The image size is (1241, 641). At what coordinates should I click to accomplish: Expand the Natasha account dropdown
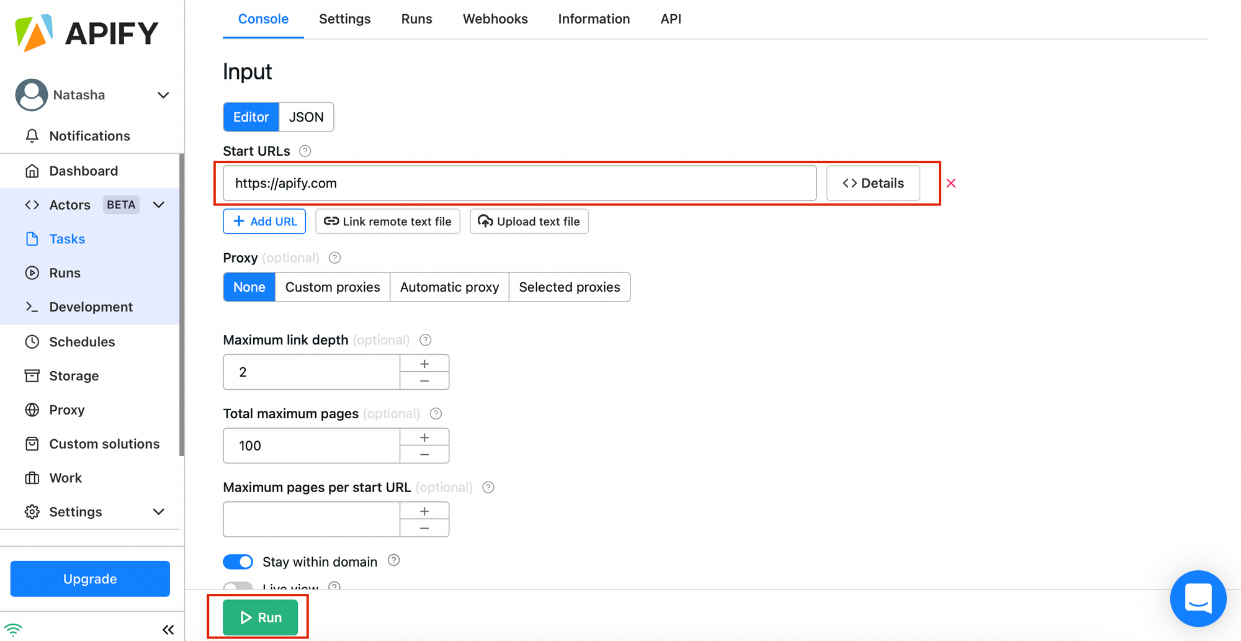coord(163,95)
